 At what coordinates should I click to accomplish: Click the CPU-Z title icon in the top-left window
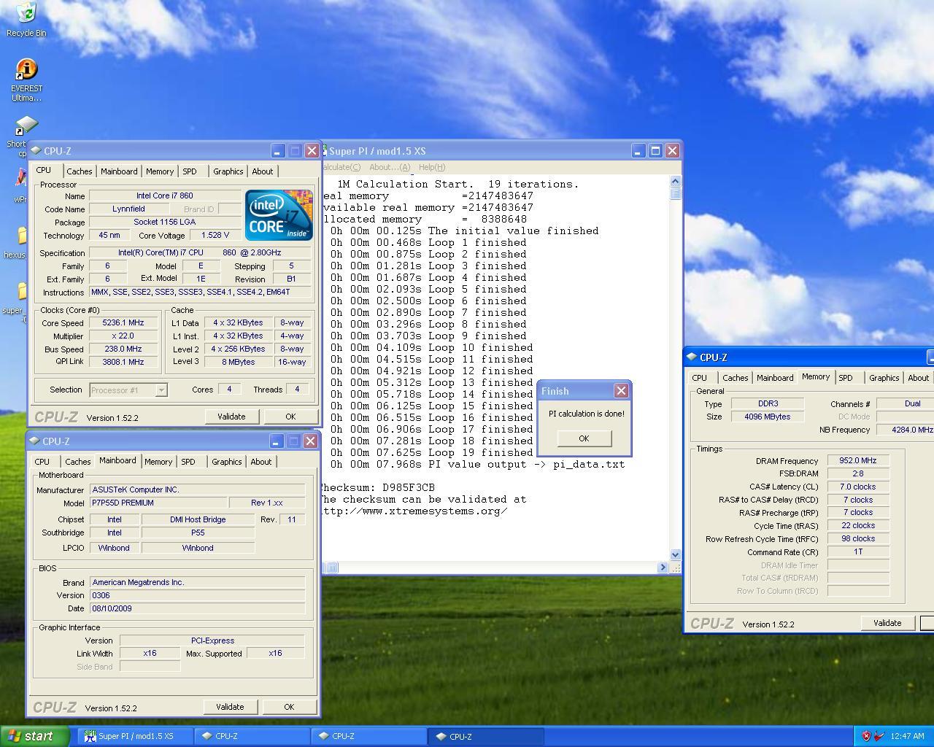[x=36, y=150]
